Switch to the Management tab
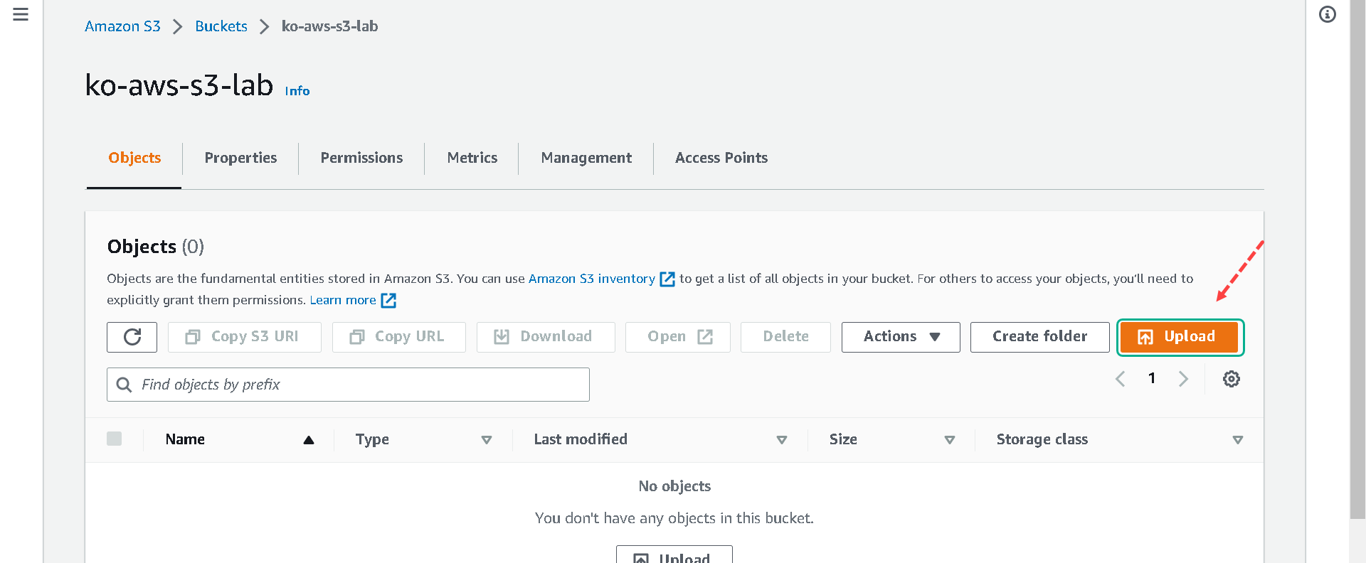Viewport: 1366px width, 563px height. point(586,158)
